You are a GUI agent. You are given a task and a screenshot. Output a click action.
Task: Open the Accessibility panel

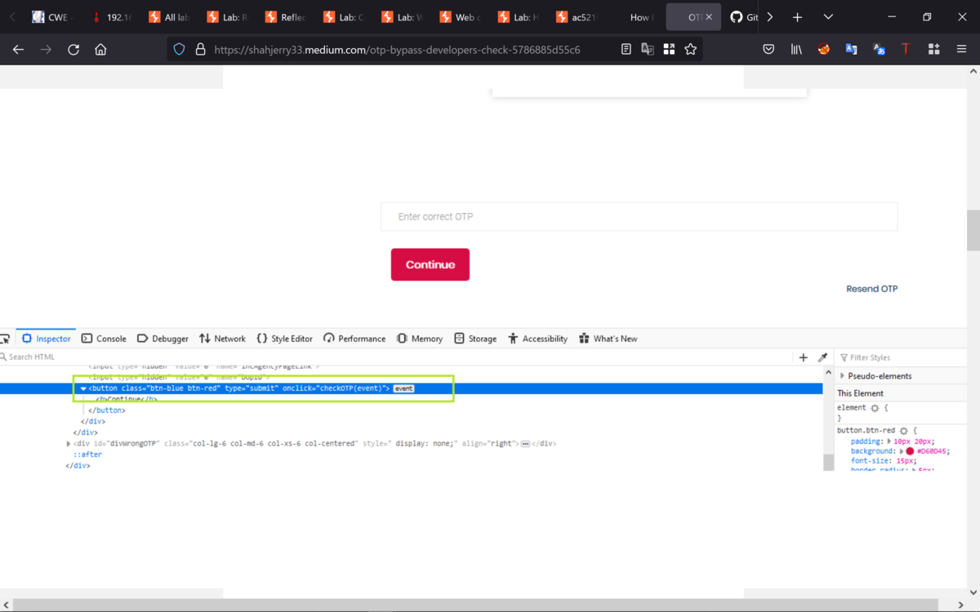pos(537,339)
